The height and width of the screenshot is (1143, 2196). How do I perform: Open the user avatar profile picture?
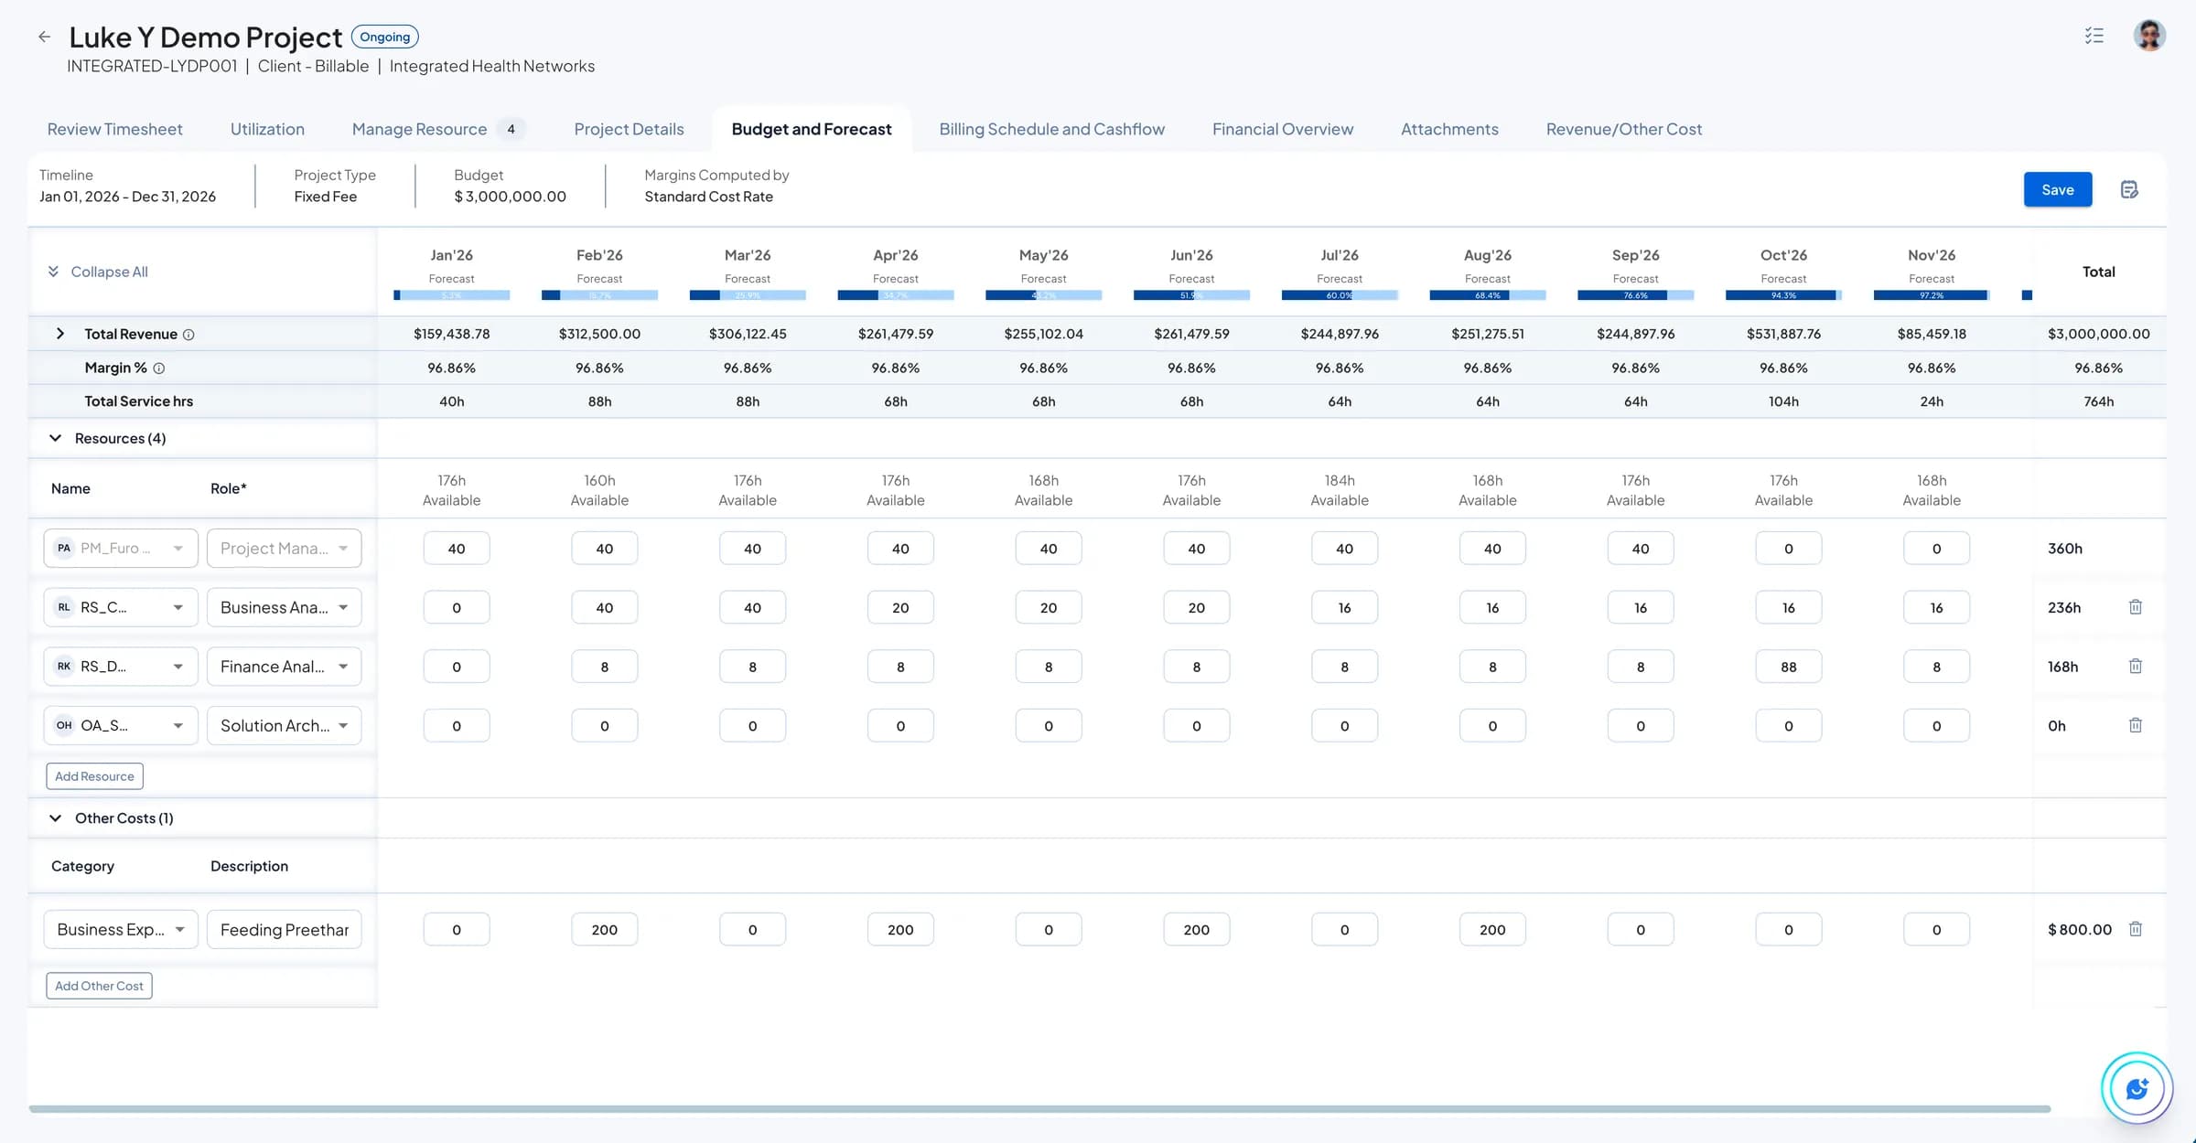tap(2149, 36)
